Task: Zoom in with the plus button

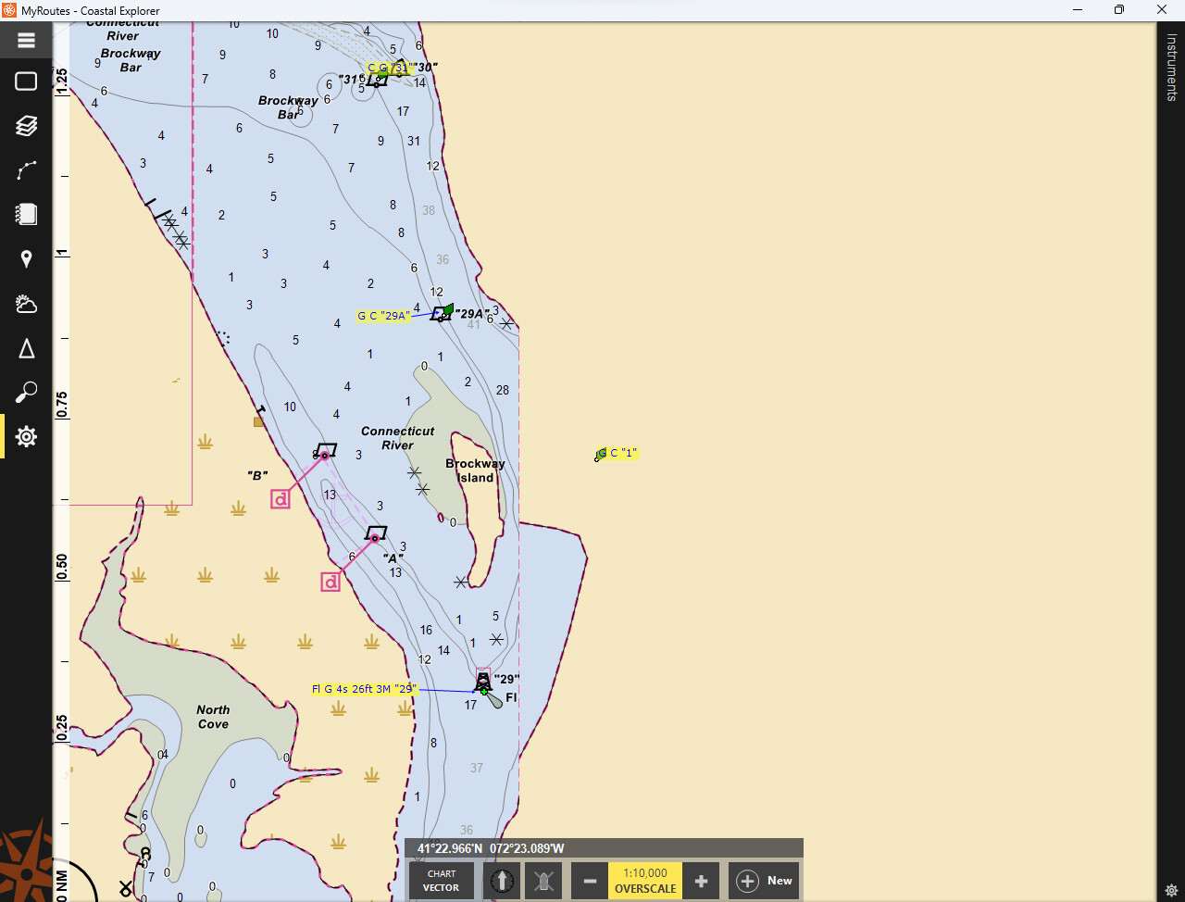Action: click(701, 881)
